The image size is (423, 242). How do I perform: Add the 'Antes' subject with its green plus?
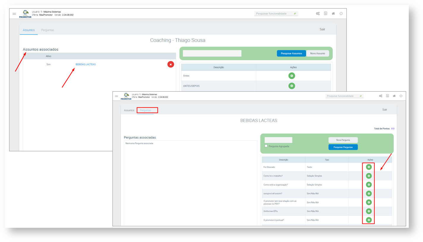(x=291, y=76)
